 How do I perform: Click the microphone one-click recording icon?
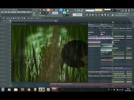pos(129,11)
